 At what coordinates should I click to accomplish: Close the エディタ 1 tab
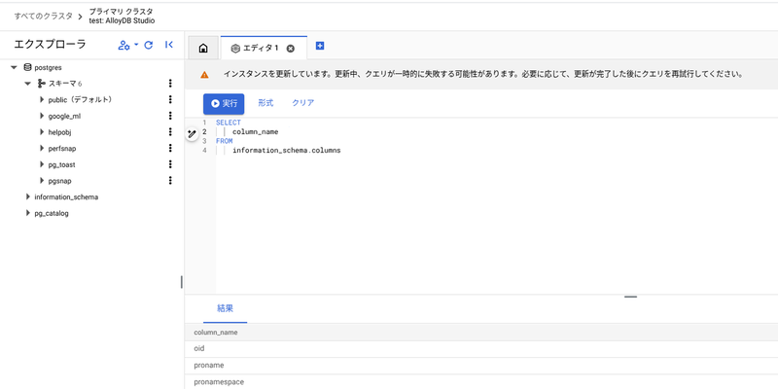(x=291, y=48)
